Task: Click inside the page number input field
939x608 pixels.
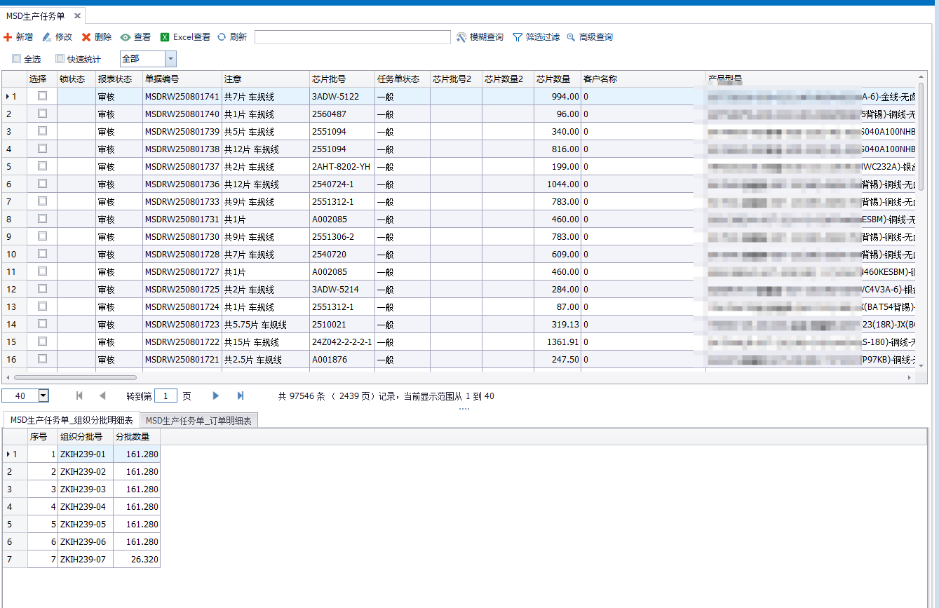Action: [x=165, y=396]
